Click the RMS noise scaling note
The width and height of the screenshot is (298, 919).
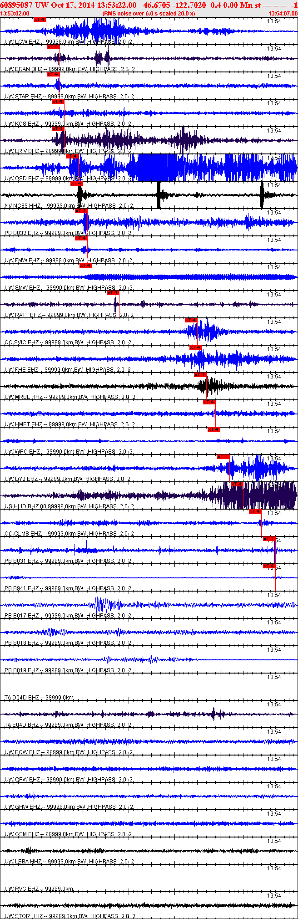[149, 14]
